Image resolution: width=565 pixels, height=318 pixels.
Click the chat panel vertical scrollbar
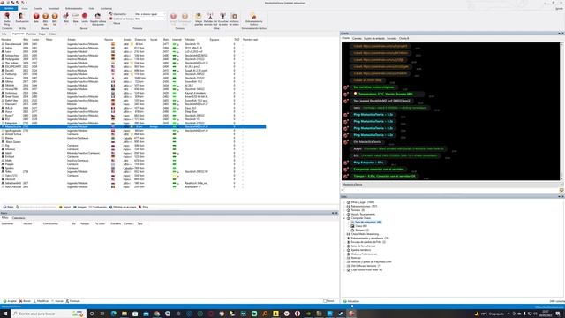pos(561,111)
